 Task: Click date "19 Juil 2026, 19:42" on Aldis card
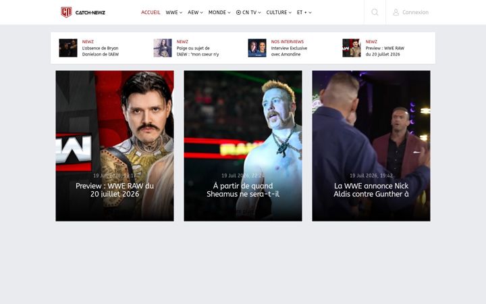pos(371,176)
